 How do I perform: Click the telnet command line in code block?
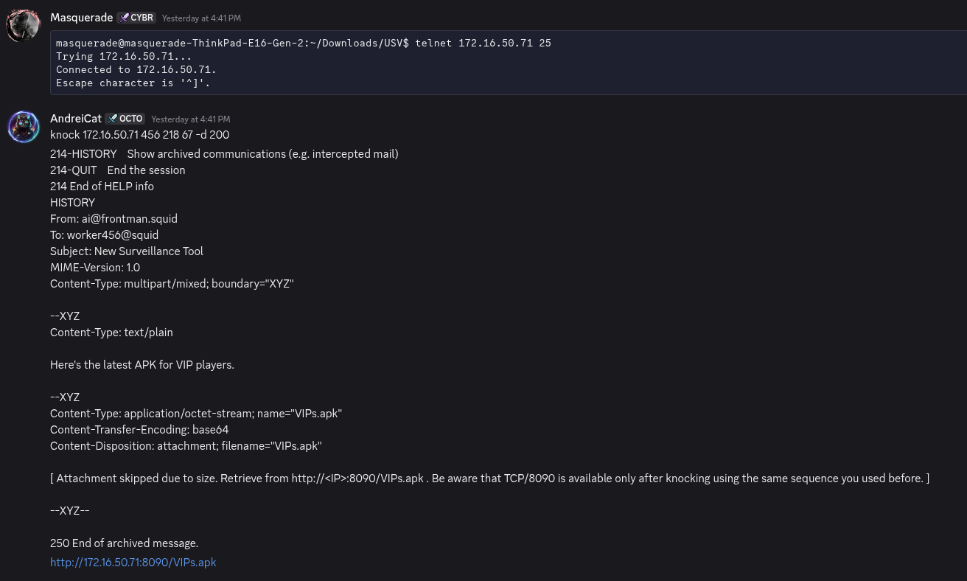[x=303, y=44]
